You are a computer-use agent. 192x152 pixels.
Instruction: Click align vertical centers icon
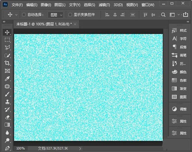153,15
